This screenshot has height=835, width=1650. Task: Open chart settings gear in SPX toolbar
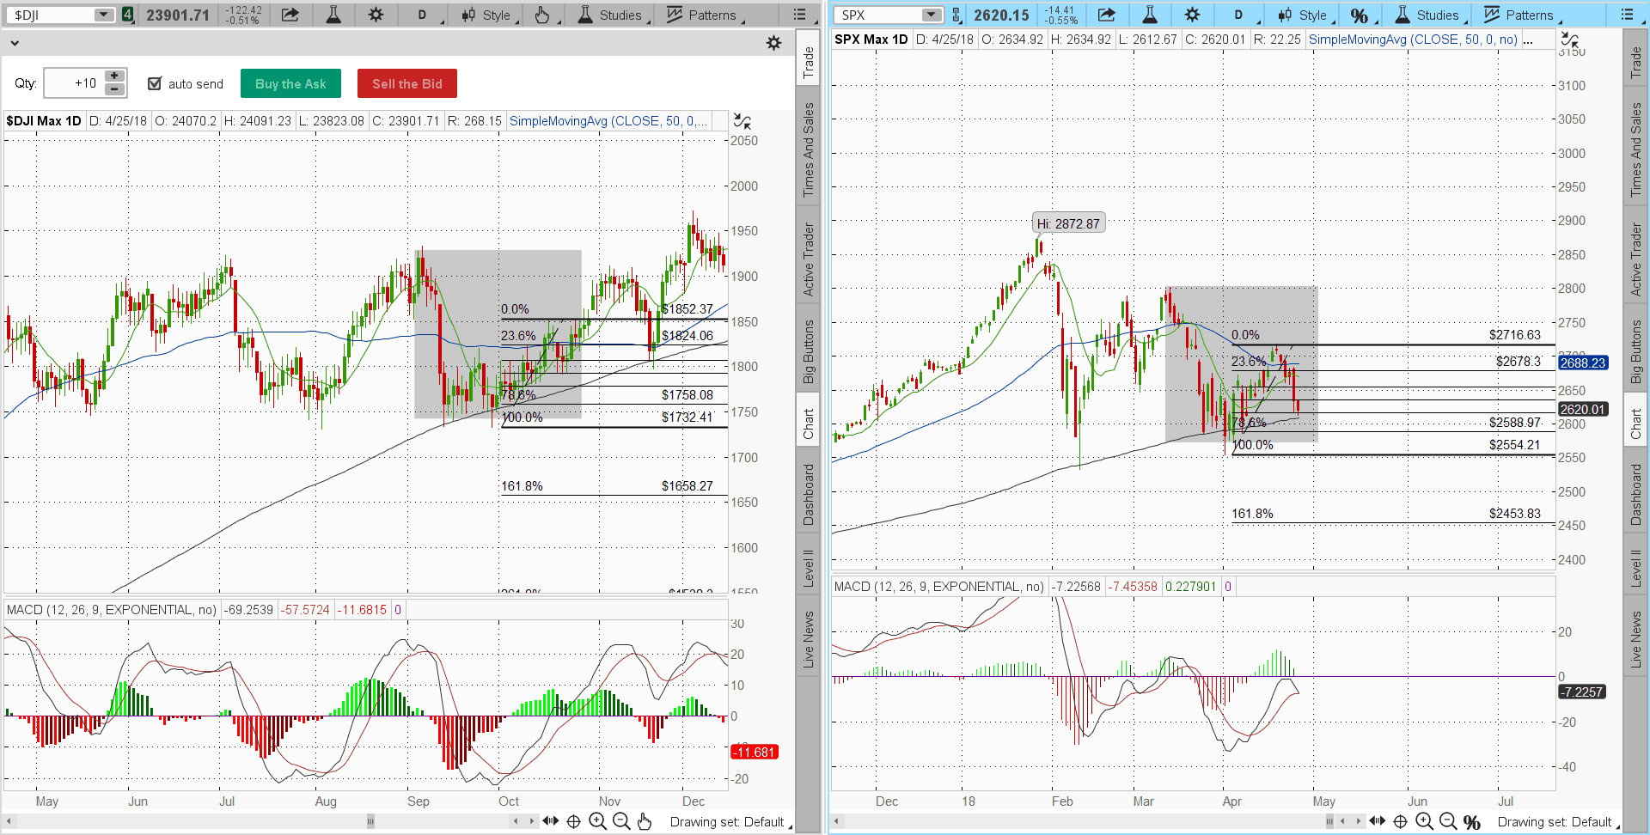click(x=1192, y=15)
